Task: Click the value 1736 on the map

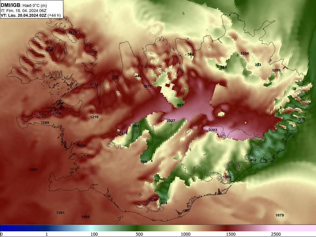Action: tap(153, 199)
